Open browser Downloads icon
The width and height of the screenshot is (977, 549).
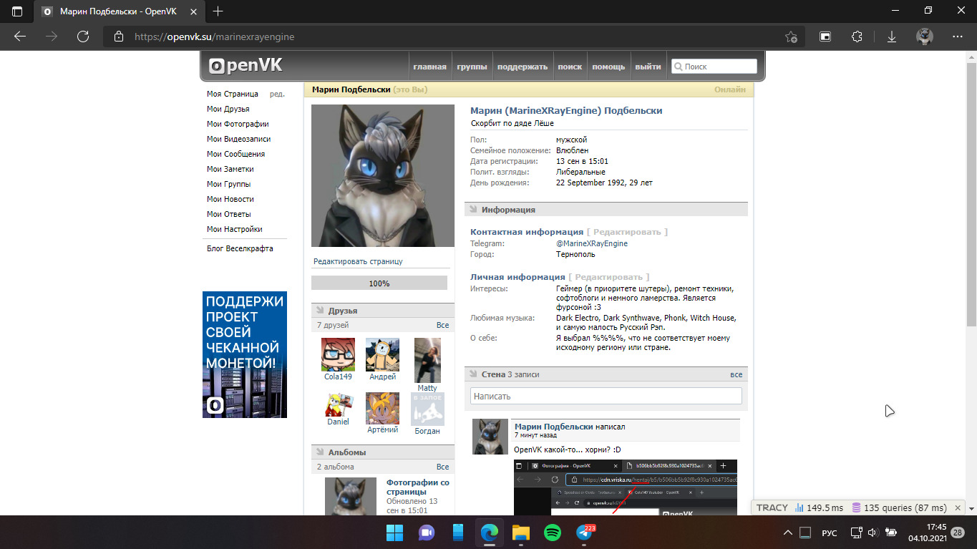[x=892, y=37]
